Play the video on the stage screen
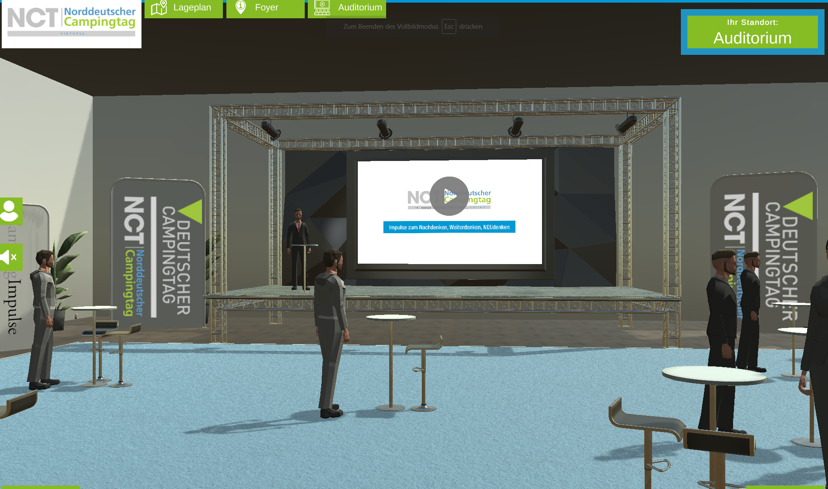The height and width of the screenshot is (489, 828). pyautogui.click(x=449, y=196)
